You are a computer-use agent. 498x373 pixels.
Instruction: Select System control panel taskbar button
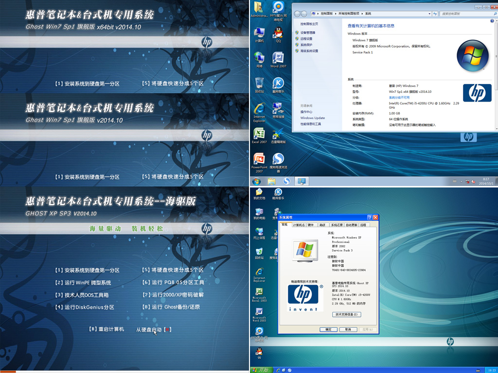[302, 181]
